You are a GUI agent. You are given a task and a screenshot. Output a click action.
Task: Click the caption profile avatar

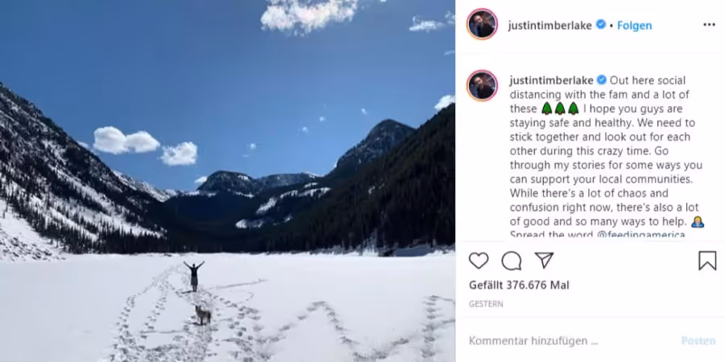(483, 85)
